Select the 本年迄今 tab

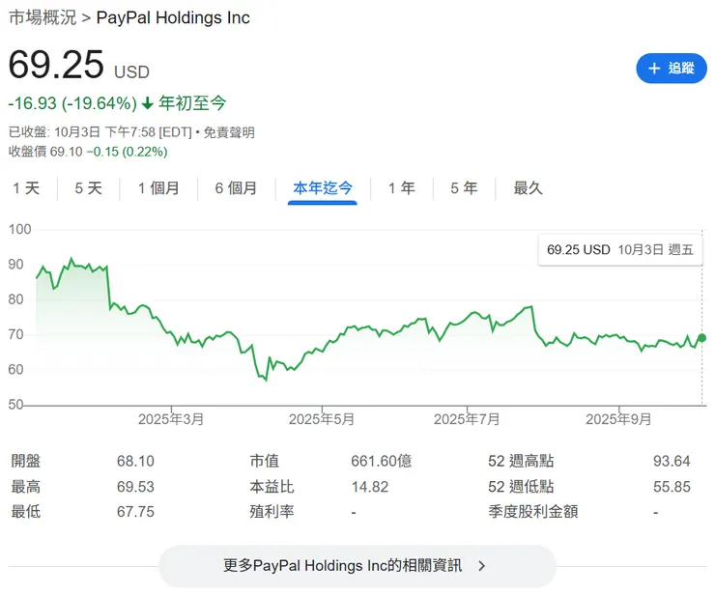click(x=323, y=187)
